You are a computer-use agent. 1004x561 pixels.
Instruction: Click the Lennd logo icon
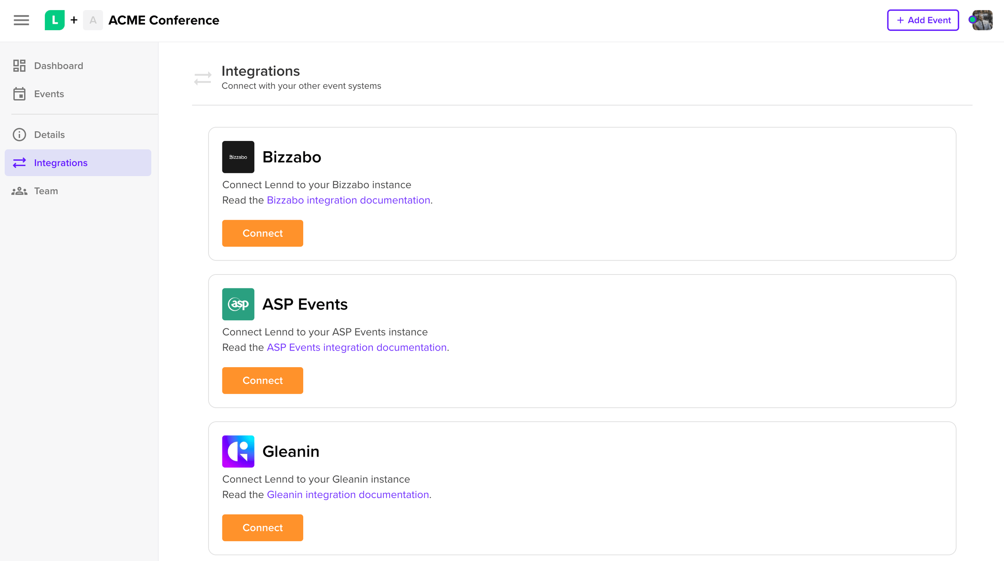click(x=54, y=20)
